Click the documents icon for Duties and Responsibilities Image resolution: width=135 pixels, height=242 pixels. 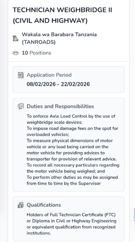coord(20,107)
